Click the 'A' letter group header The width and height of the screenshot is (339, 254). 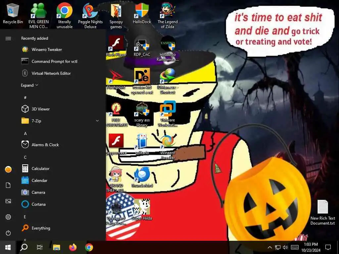25,133
